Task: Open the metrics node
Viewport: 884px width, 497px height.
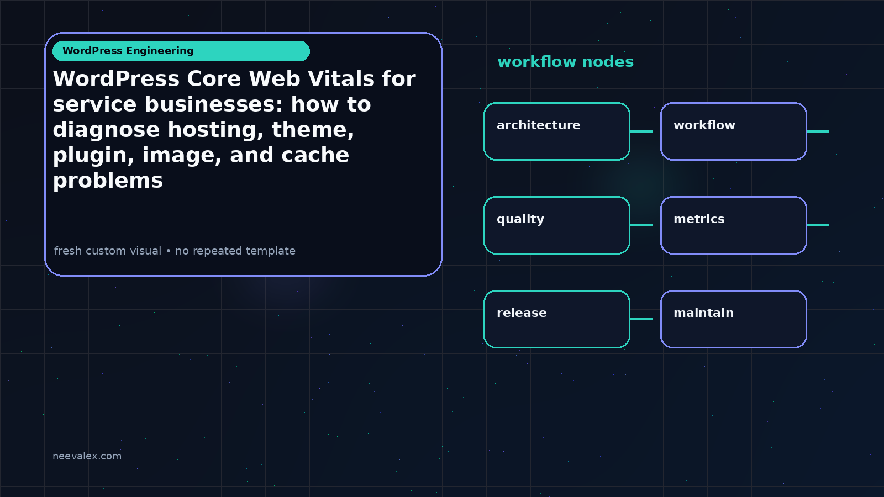Action: click(x=734, y=225)
